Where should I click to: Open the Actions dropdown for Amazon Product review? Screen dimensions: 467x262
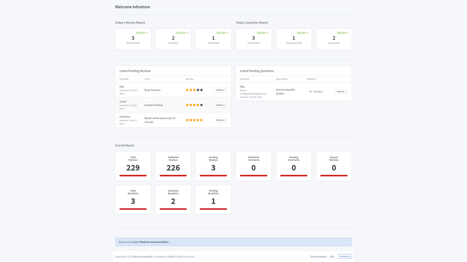click(221, 105)
